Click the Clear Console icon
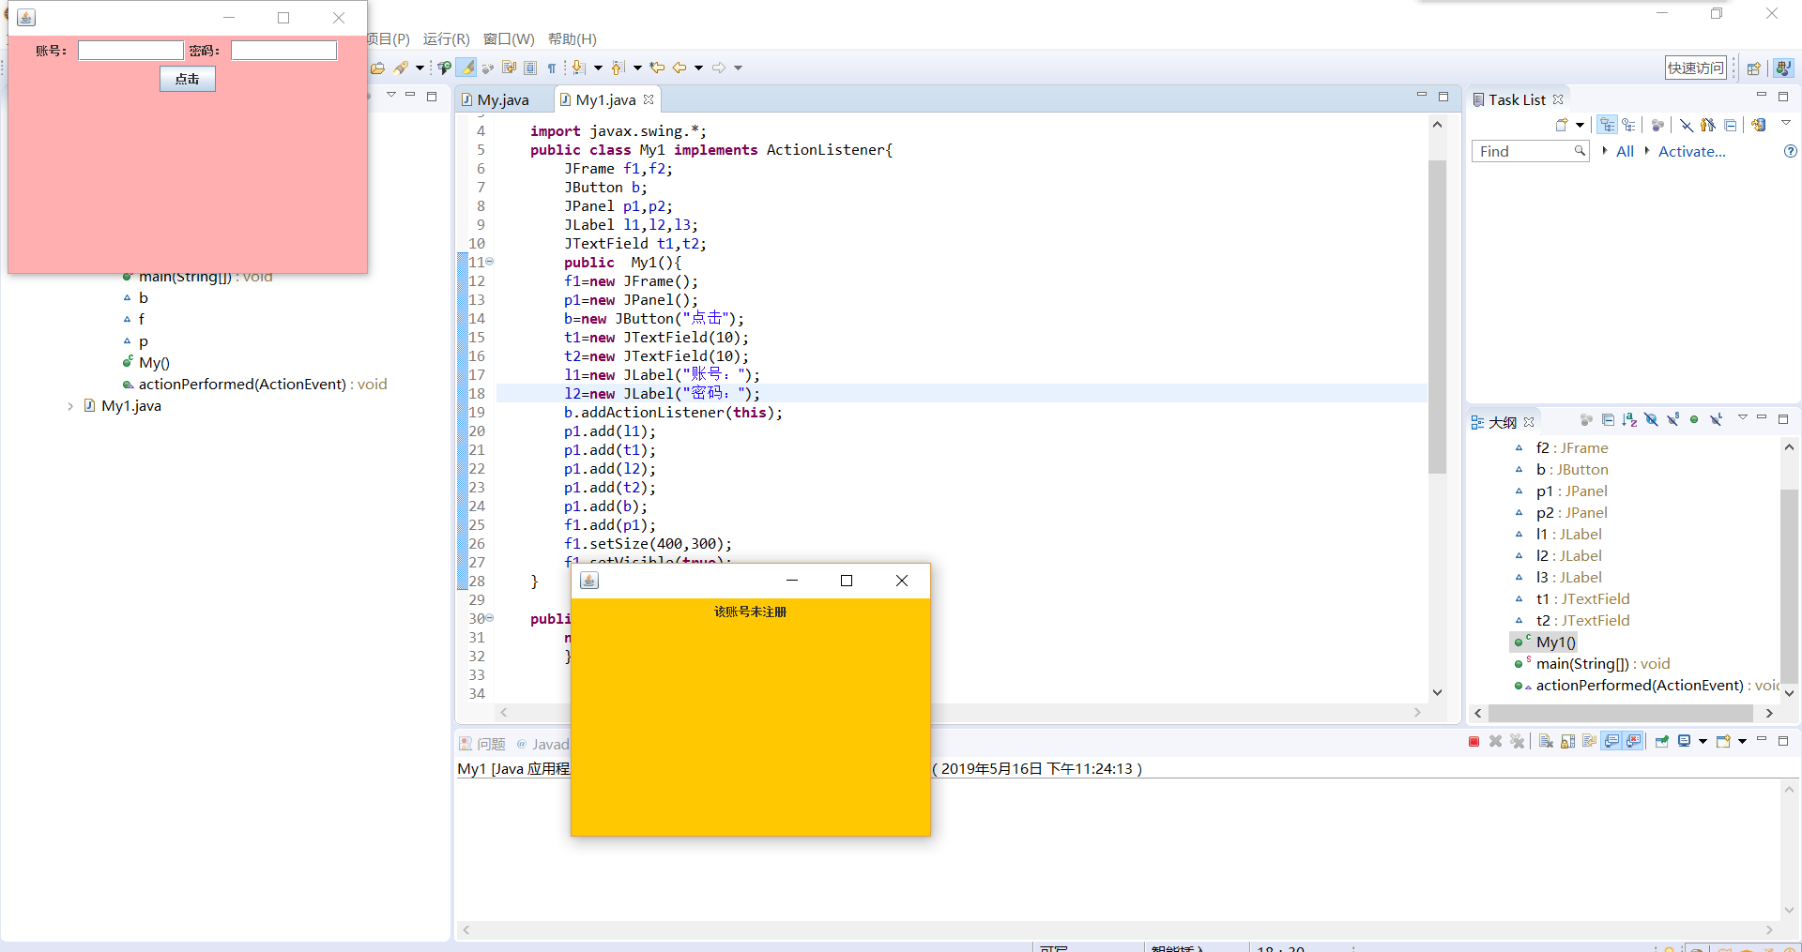Image resolution: width=1802 pixels, height=952 pixels. coord(1546,742)
